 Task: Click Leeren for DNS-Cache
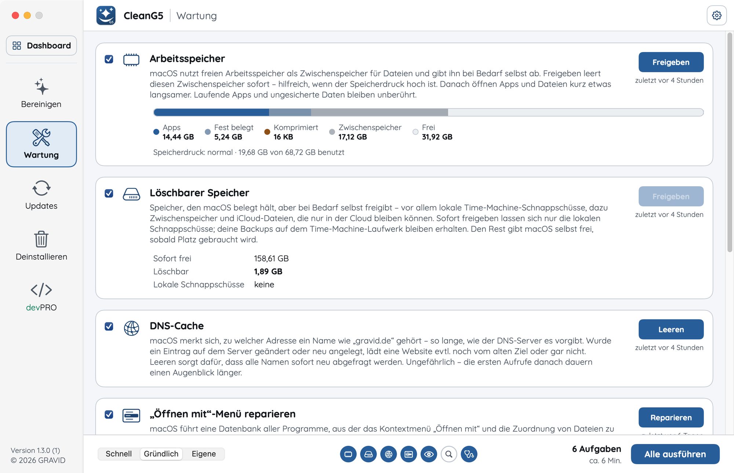(x=671, y=330)
